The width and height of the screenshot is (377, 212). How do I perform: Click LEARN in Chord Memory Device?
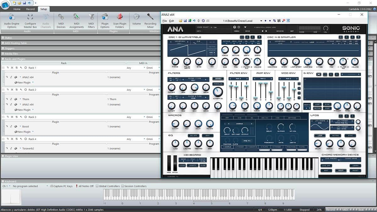click(356, 166)
